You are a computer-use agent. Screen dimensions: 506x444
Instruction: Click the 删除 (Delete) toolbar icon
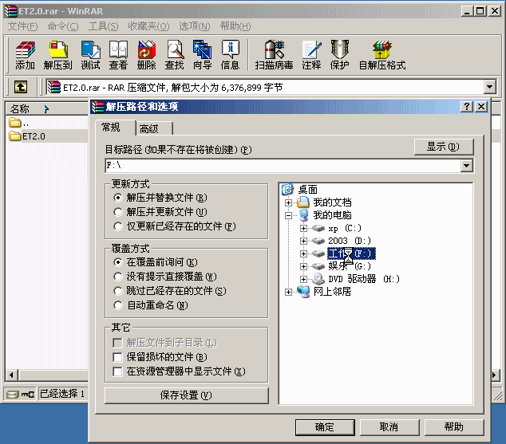[147, 54]
